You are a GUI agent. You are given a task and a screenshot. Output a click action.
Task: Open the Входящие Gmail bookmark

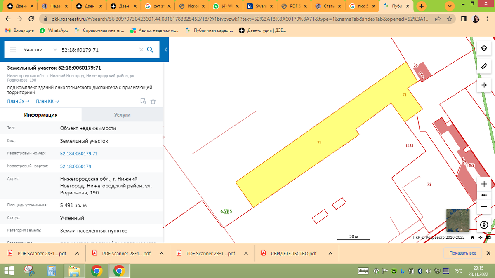19,30
